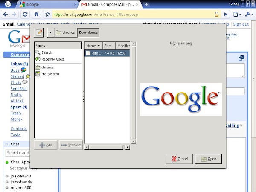Click Compose Mail in Gmail sidebar
Image resolution: width=256 pixels, height=192 pixels.
(20, 55)
